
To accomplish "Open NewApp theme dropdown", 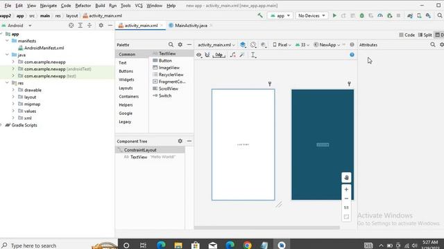I will coord(327,44).
